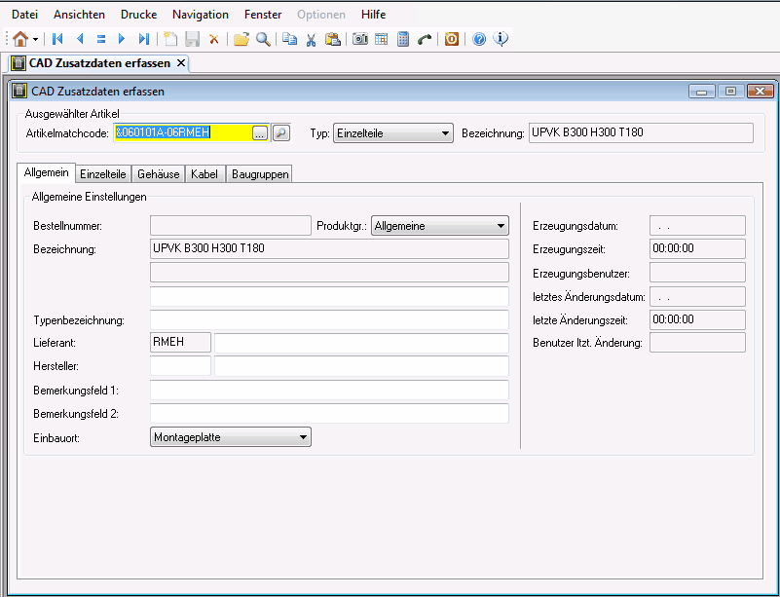Screen dimensions: 780x597
Task: Open the Datei menu
Action: (x=25, y=15)
